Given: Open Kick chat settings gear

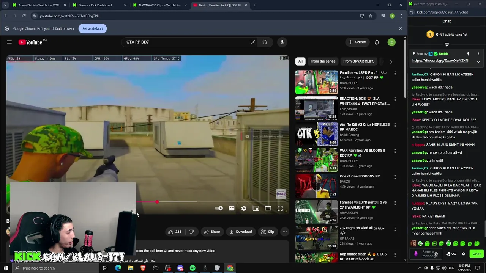Looking at the screenshot, I should pyautogui.click(x=463, y=254).
